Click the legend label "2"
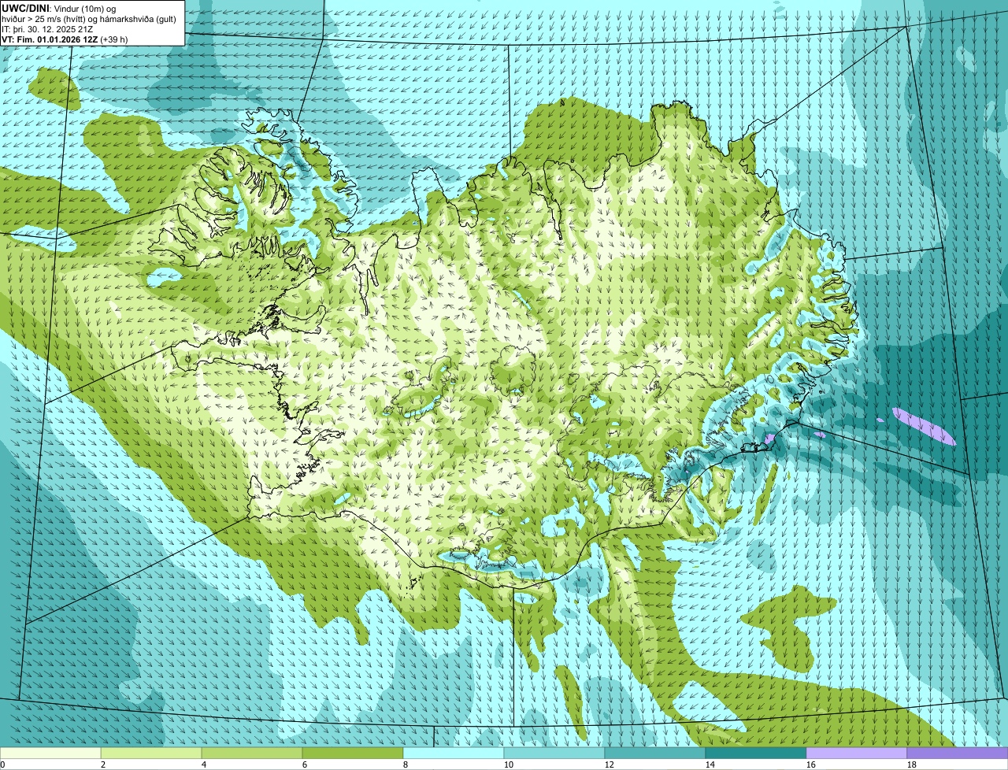 103,764
